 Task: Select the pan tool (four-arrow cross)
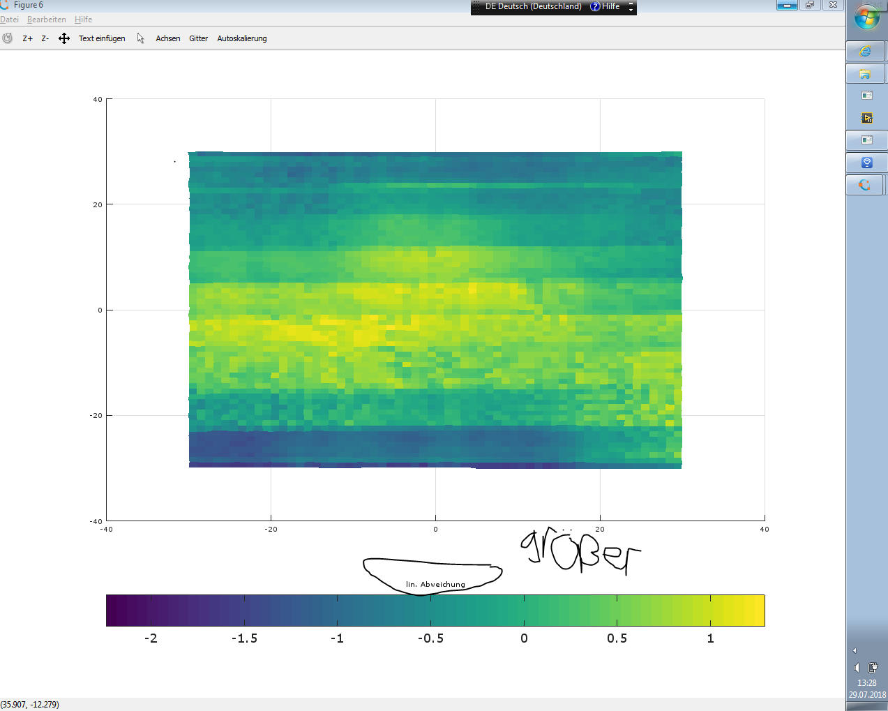click(x=64, y=38)
